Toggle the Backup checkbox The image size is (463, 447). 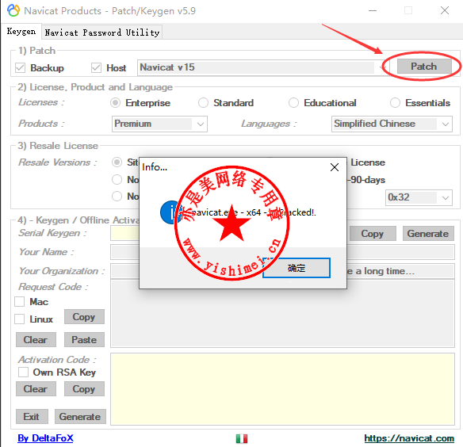click(20, 68)
